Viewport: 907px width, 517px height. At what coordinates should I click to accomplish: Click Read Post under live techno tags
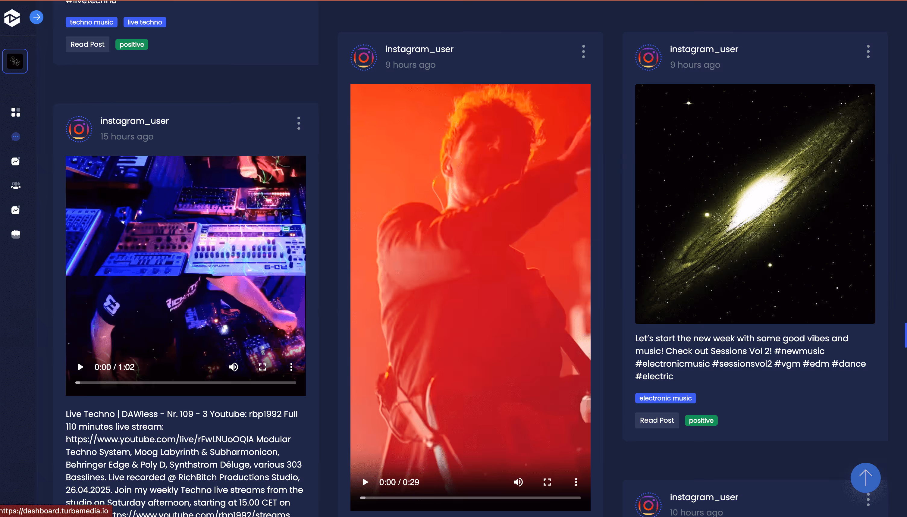coord(87,44)
